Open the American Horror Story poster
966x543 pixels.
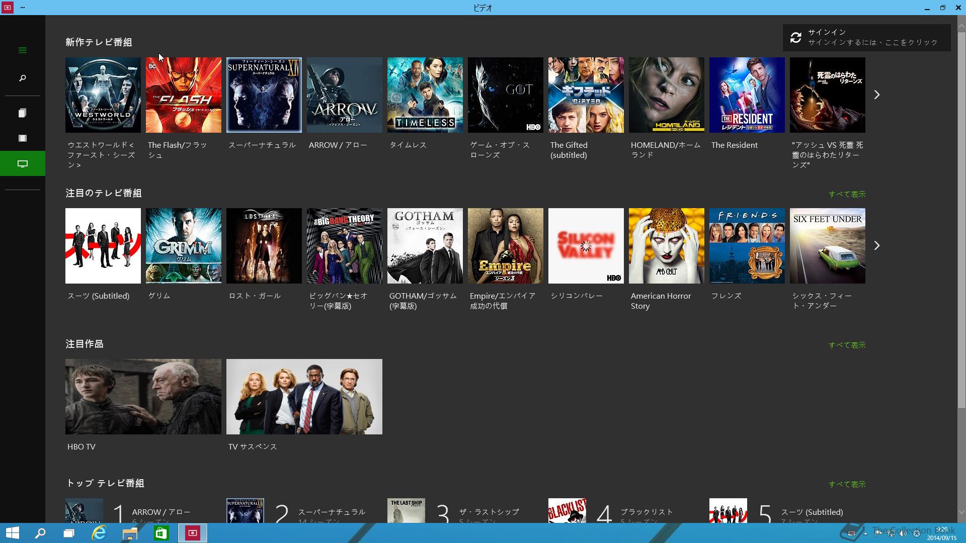667,246
